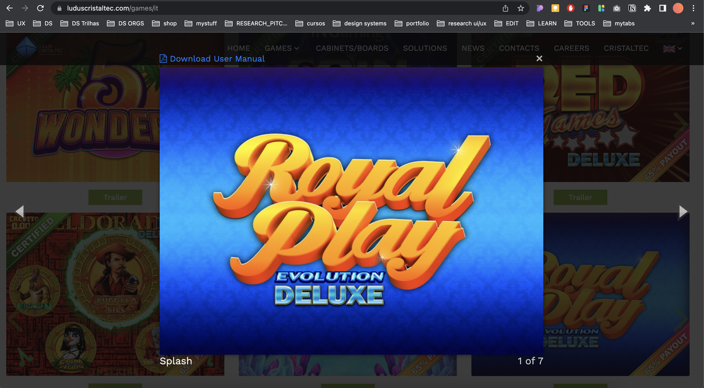Open the mytabs bookmarks folder
Viewport: 704px width, 388px height.
tap(619, 23)
